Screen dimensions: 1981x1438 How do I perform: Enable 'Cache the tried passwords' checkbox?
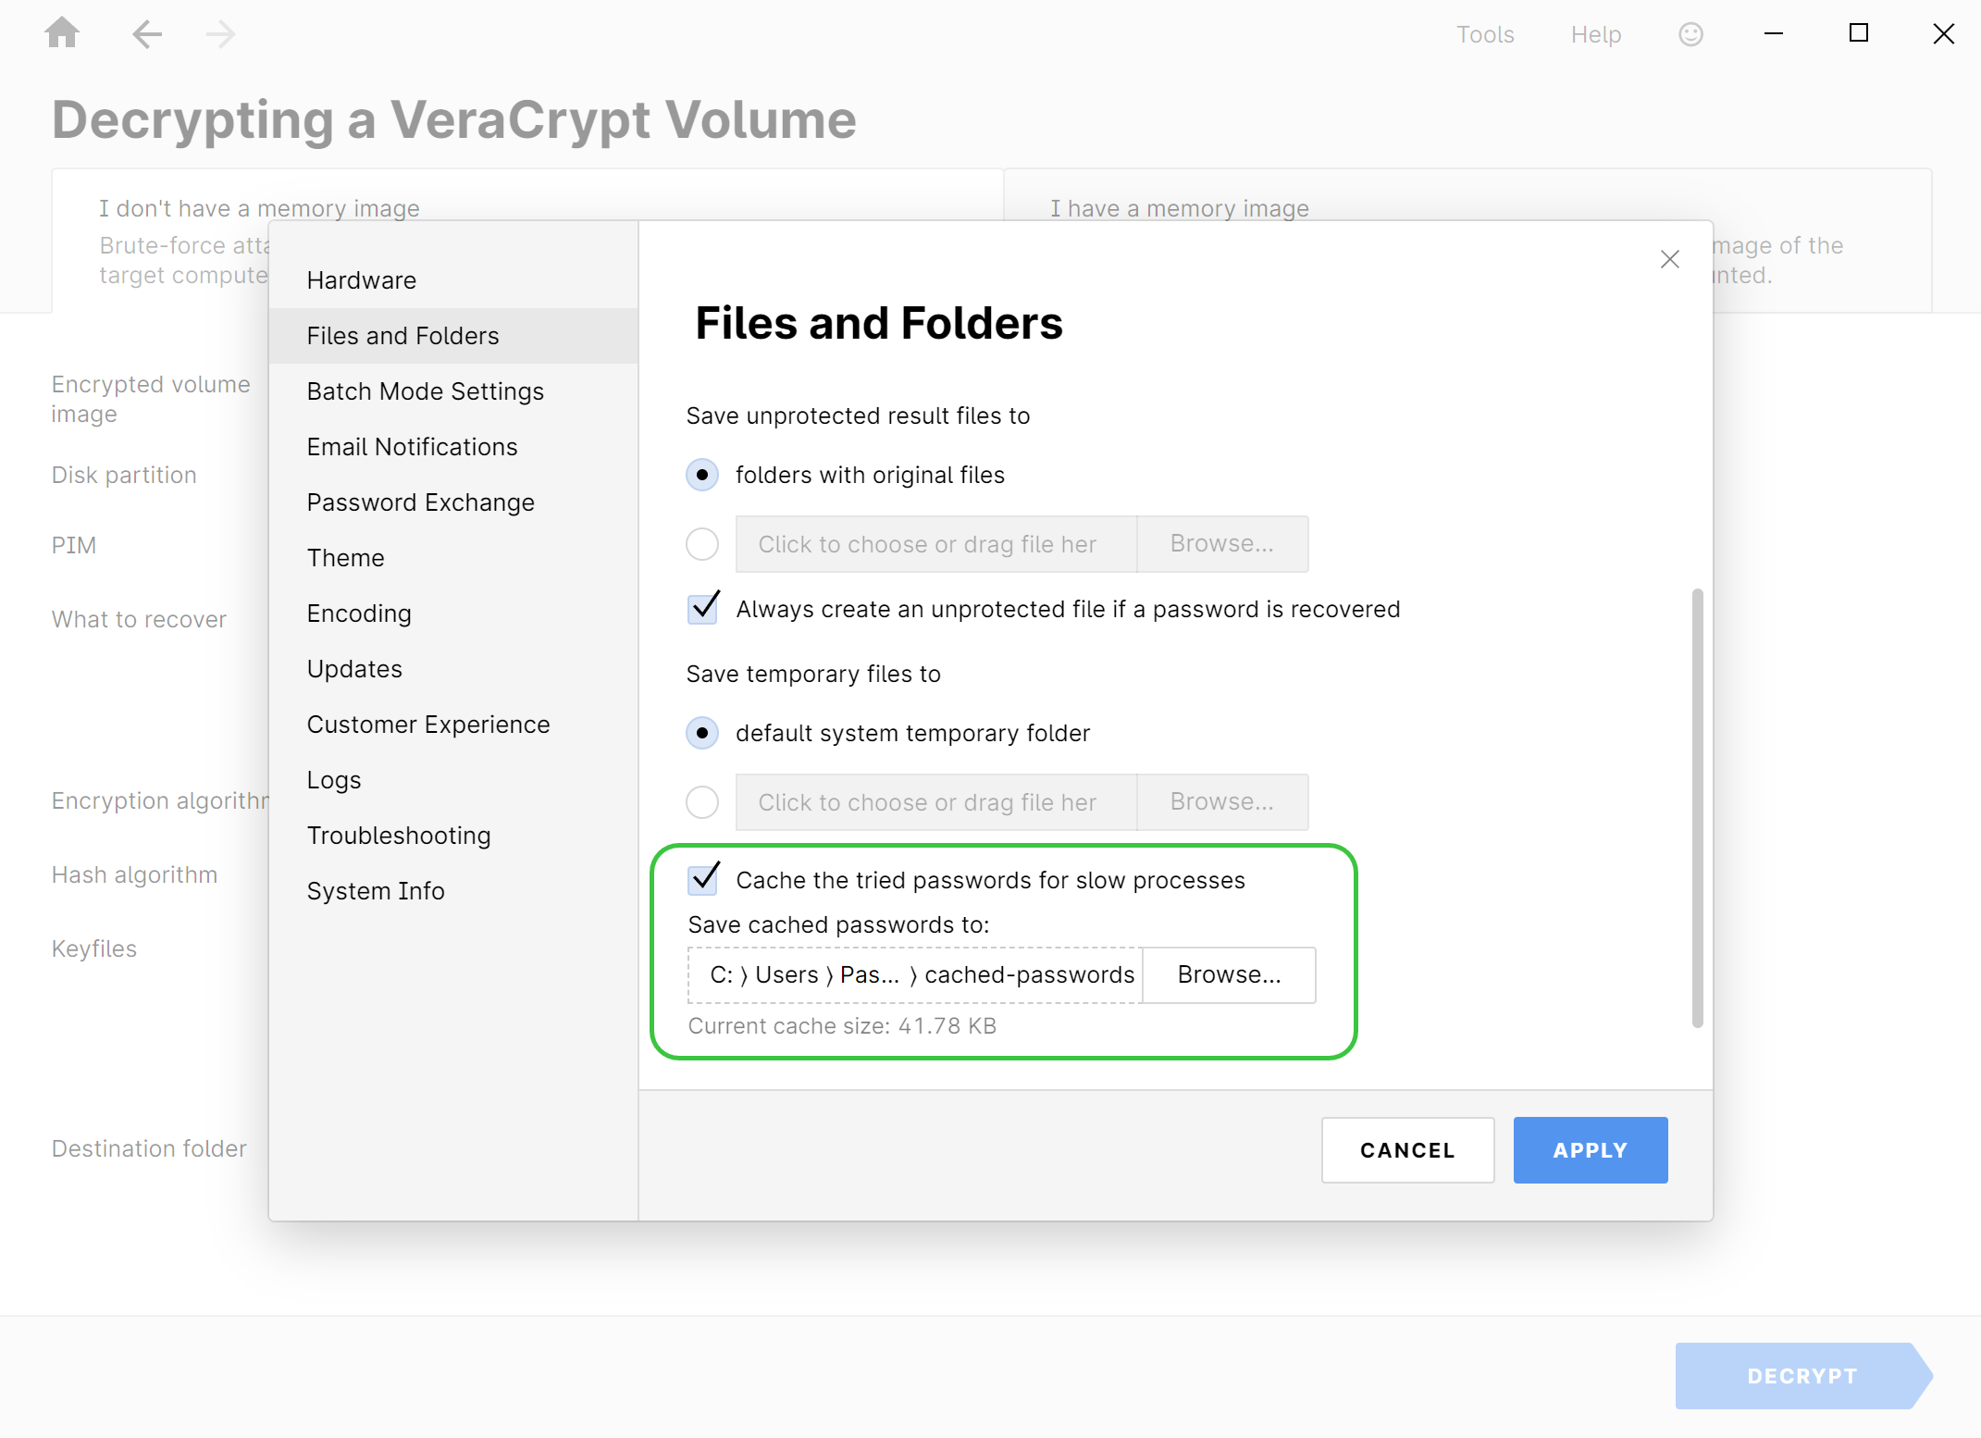coord(703,879)
